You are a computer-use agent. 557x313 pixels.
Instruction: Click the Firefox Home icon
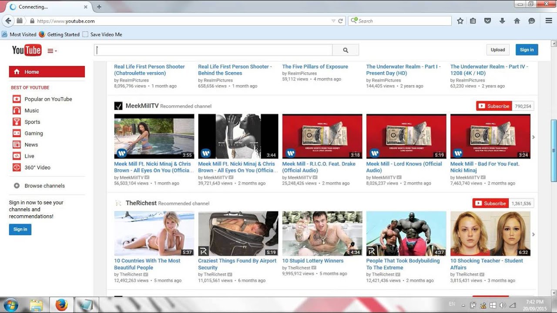click(x=517, y=21)
